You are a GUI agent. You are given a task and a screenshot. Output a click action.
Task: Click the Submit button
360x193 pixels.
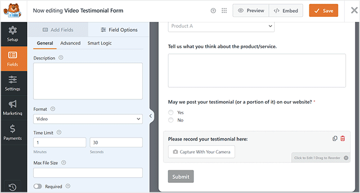[181, 177]
